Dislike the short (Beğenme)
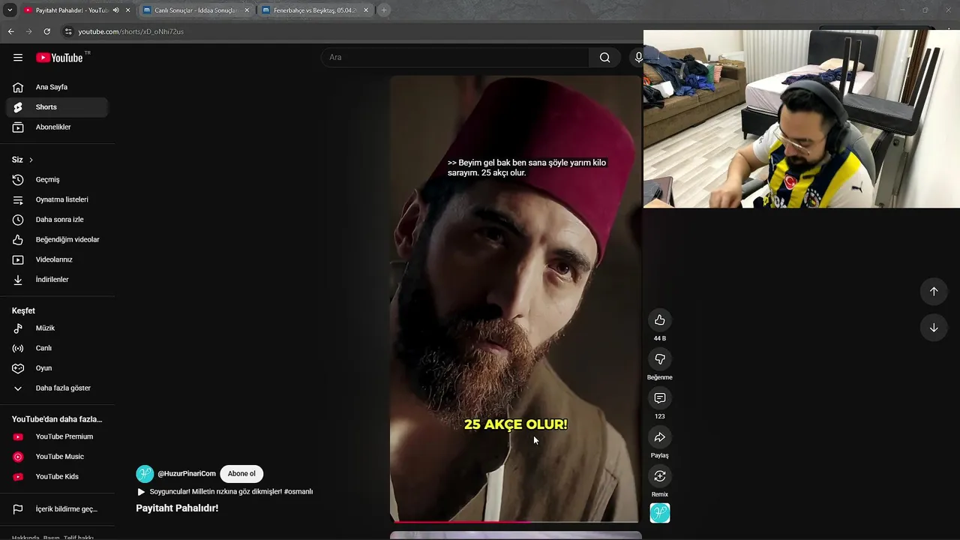The height and width of the screenshot is (540, 960). 660,359
